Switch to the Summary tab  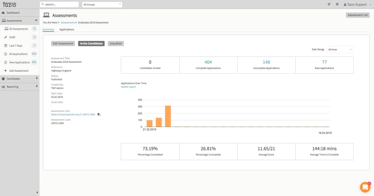[48, 29]
